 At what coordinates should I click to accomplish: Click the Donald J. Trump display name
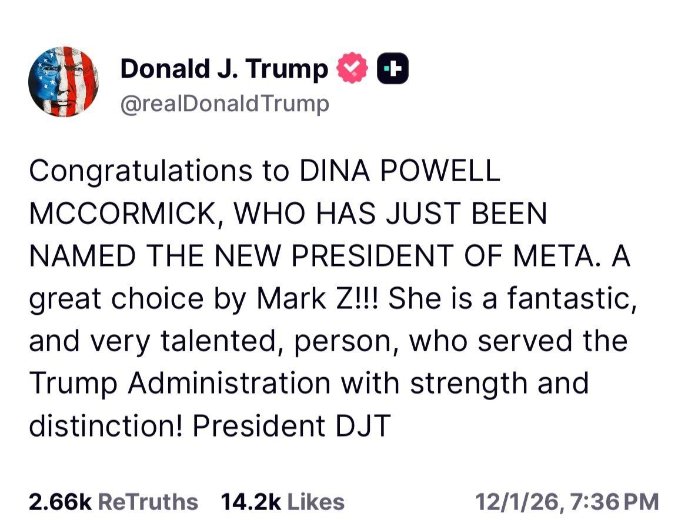point(224,69)
